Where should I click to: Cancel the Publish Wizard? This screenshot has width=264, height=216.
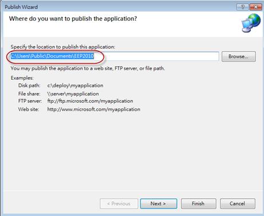tap(238, 203)
